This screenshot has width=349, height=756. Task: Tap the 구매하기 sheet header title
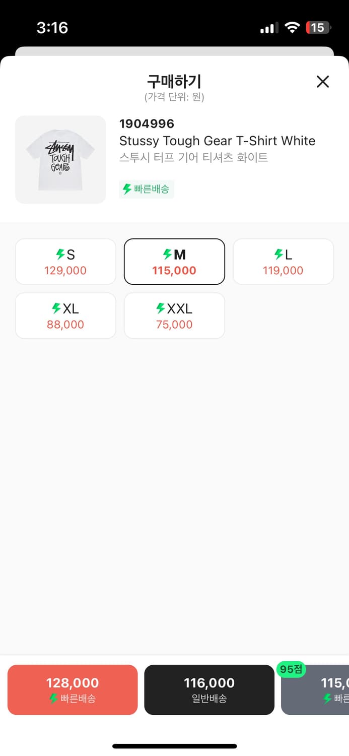point(174,81)
